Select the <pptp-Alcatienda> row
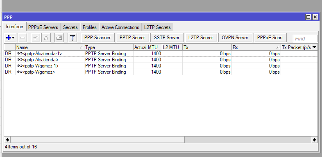Image resolution: width=322 pixels, height=157 pixels. tap(161, 60)
